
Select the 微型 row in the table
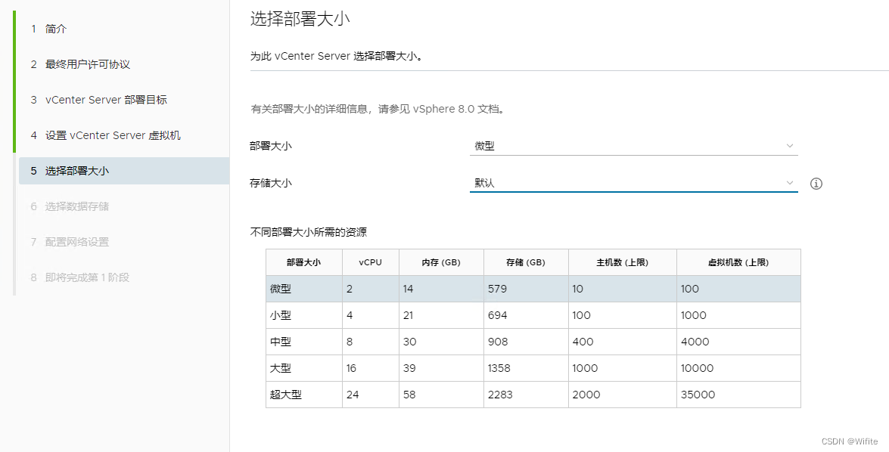[x=533, y=289]
